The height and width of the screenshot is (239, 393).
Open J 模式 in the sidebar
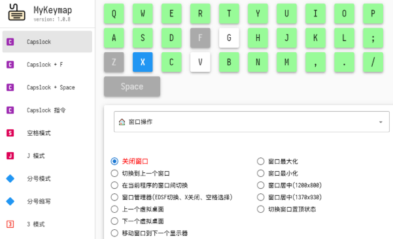[x=47, y=155]
